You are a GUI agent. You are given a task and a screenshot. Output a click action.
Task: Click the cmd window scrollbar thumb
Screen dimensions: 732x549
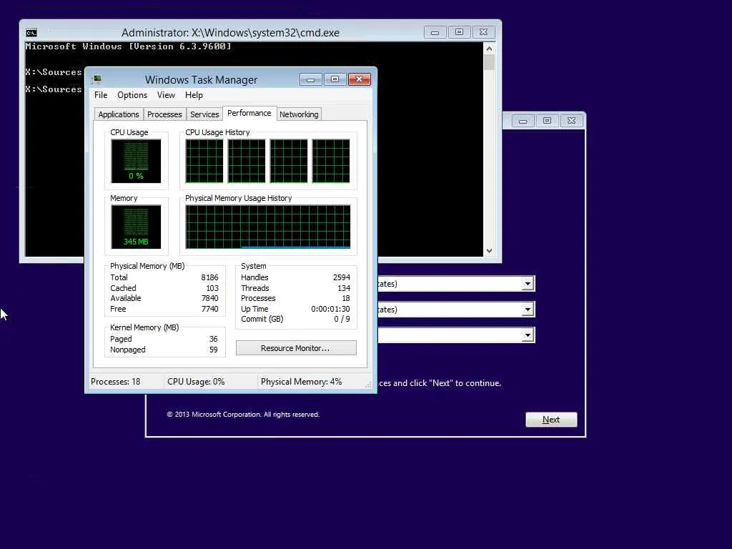489,63
